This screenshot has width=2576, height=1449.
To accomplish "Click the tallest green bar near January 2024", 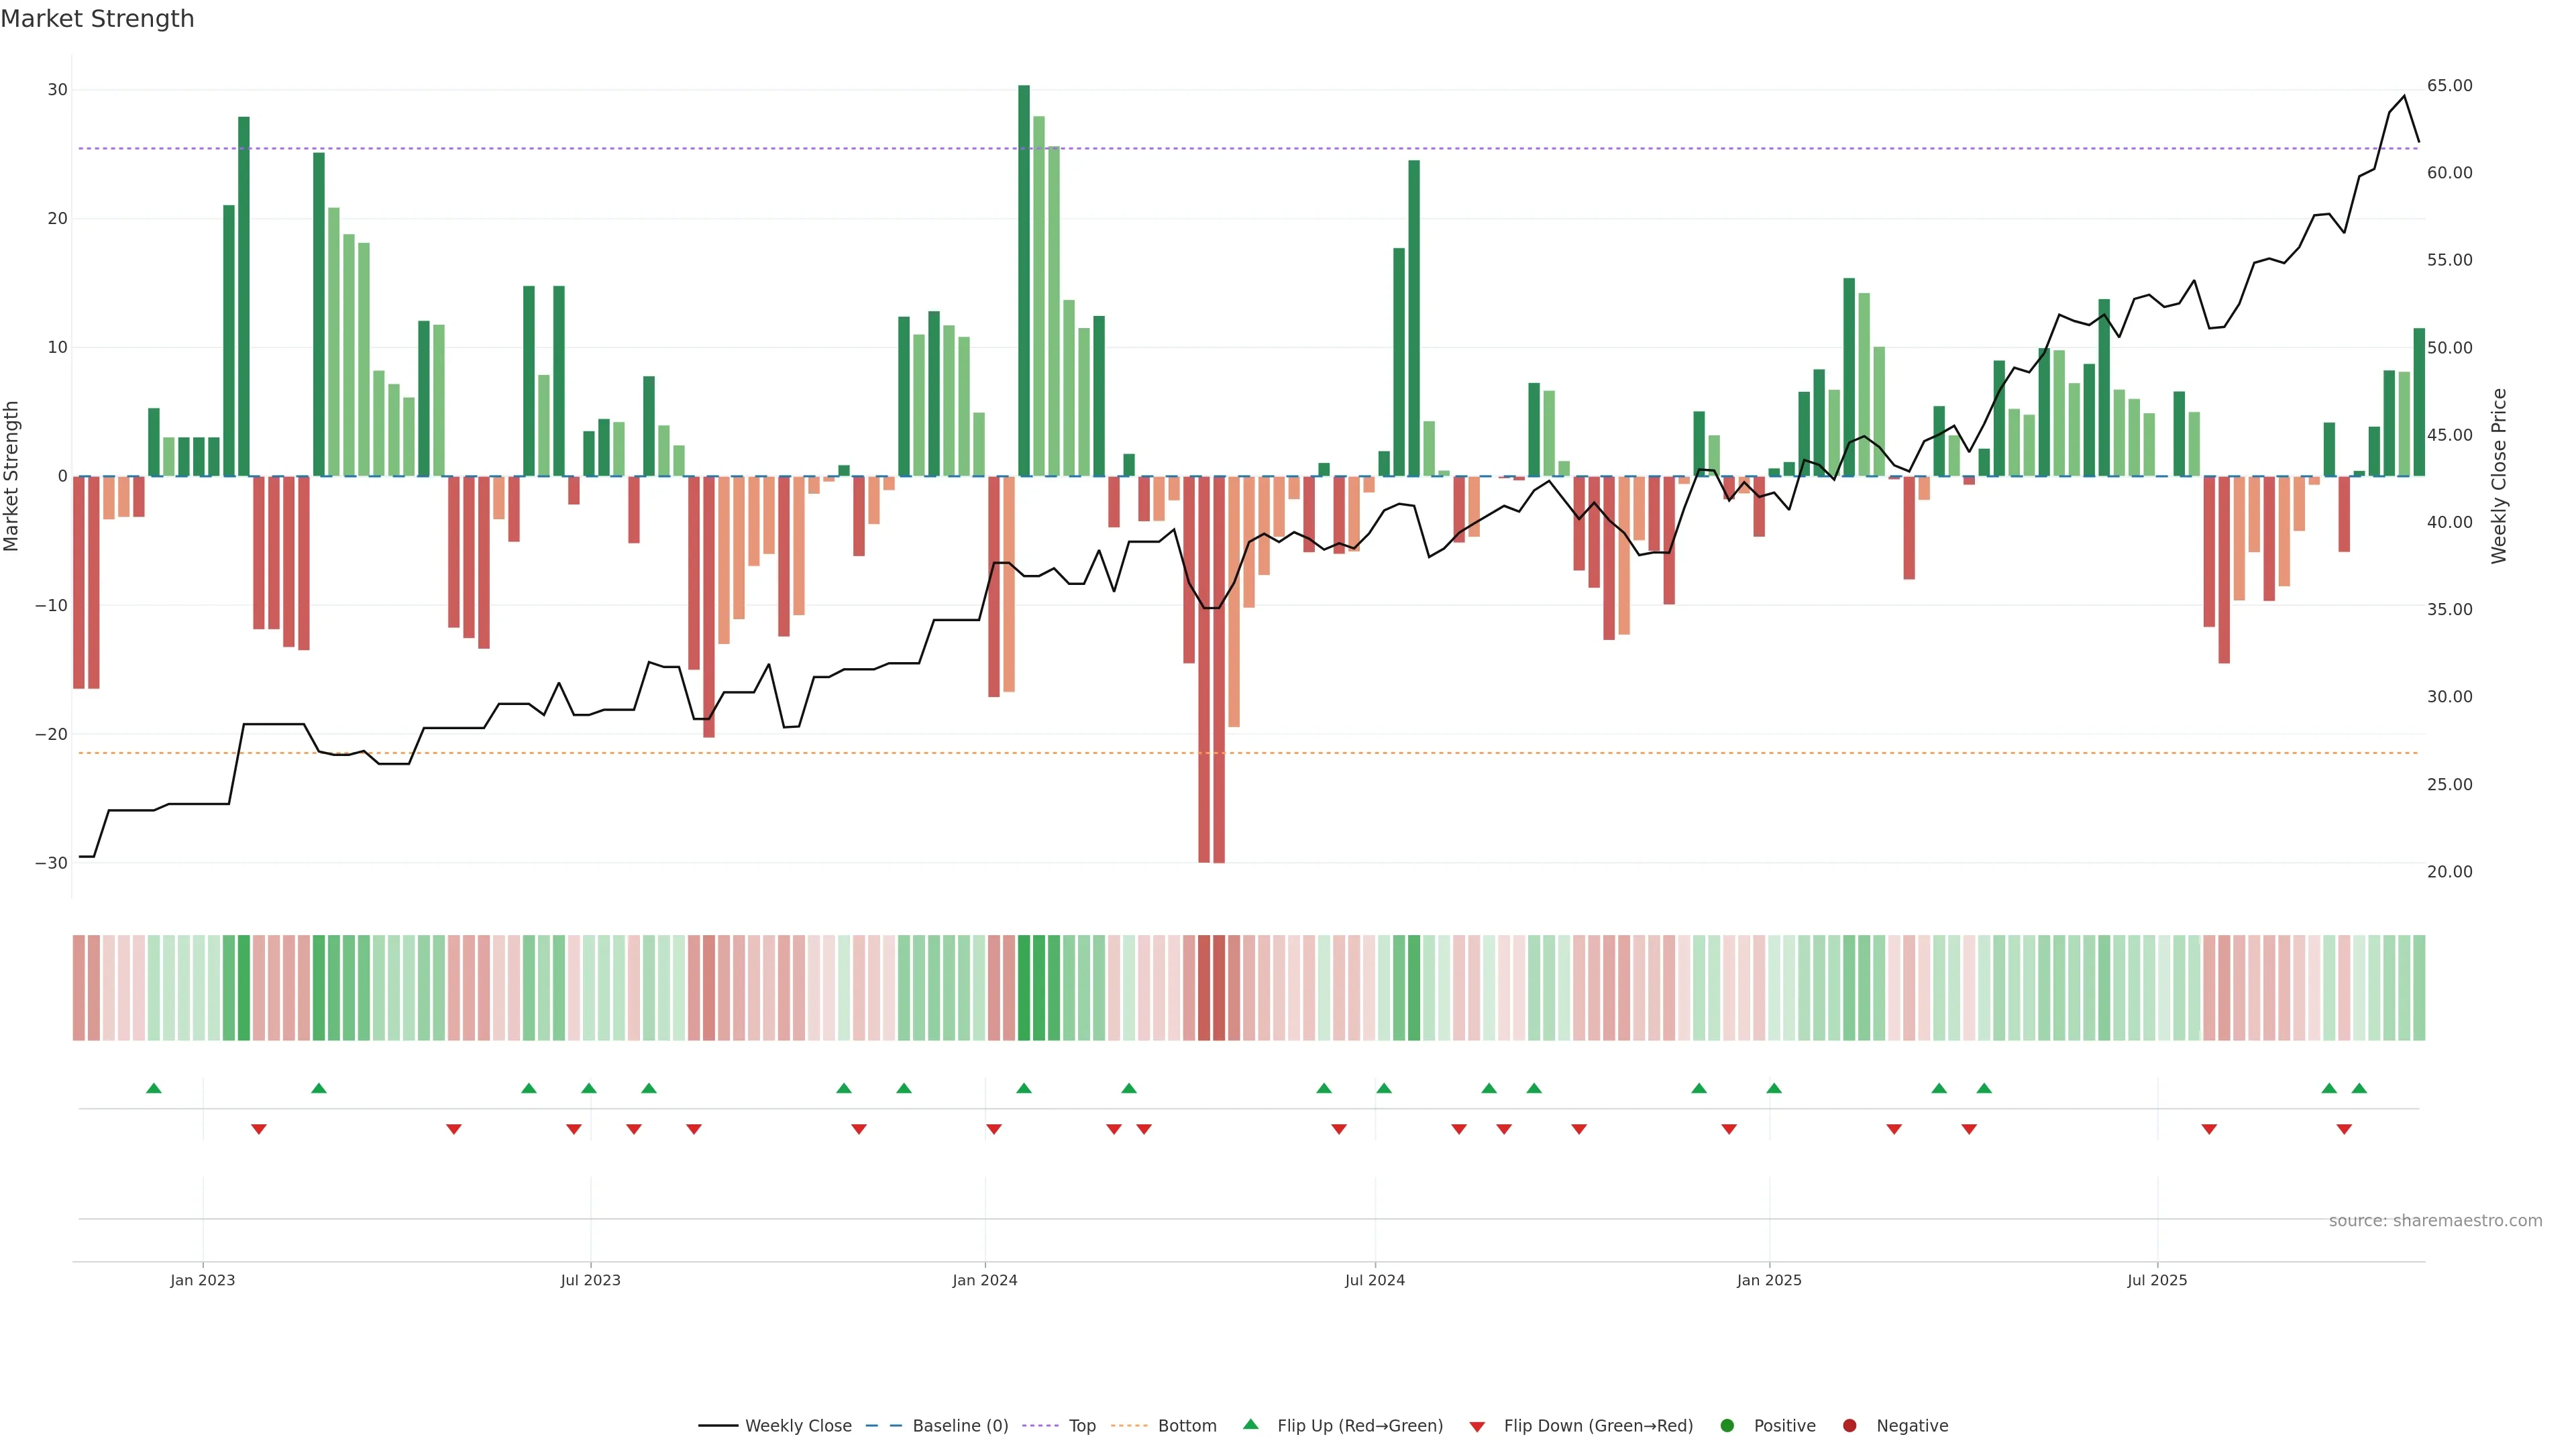I will coord(1024,280).
